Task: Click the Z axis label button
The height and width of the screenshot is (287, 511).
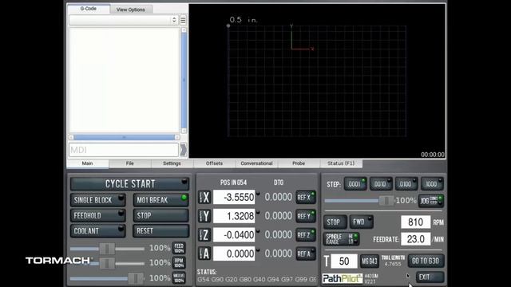Action: point(204,235)
